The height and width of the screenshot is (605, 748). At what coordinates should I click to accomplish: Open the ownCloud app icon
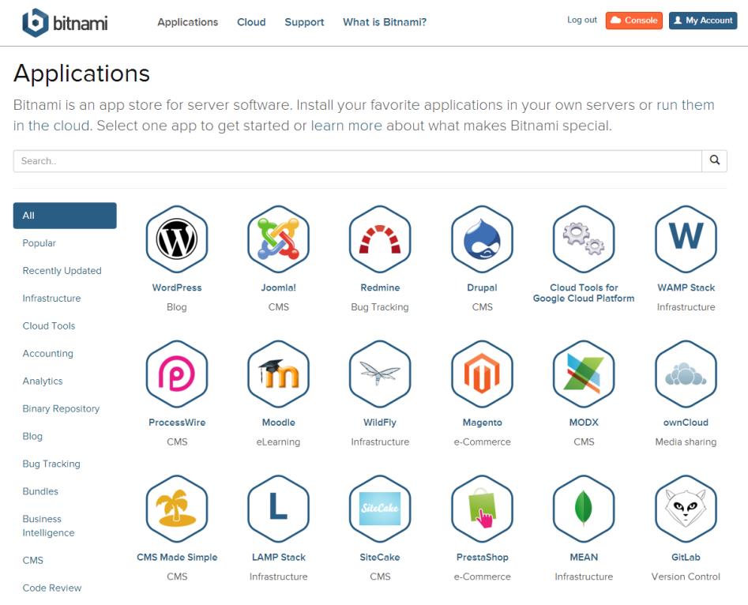(x=686, y=374)
